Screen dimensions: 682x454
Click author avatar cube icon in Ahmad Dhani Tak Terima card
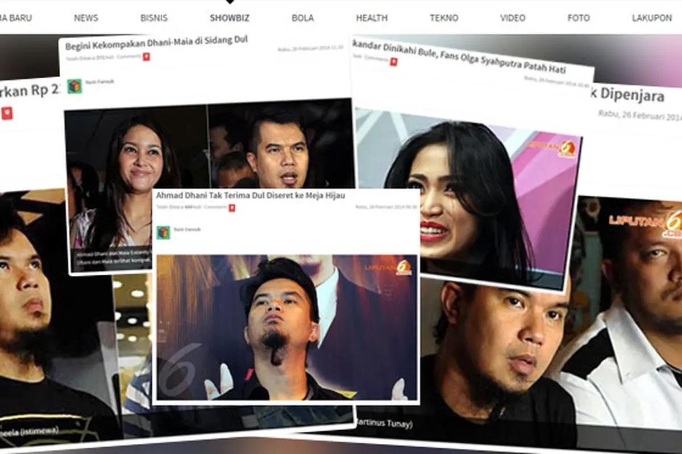click(x=164, y=232)
